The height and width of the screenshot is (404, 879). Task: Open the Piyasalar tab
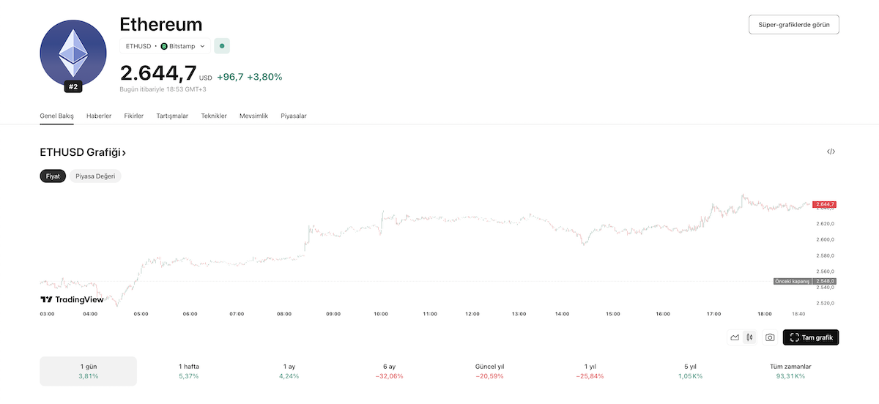[x=294, y=116]
